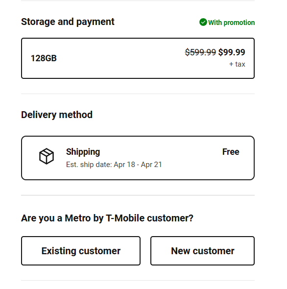
Task: Click the Delivery method heading
Action: click(x=57, y=115)
